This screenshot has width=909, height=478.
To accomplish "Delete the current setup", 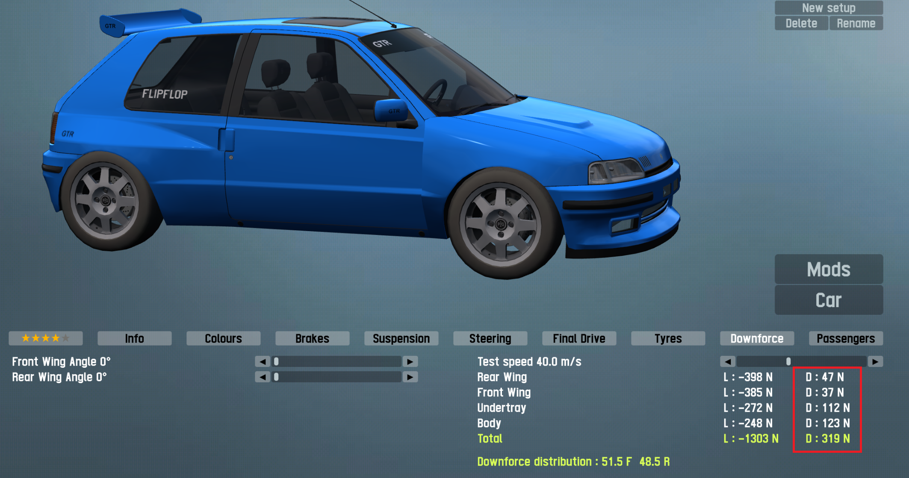I will pyautogui.click(x=801, y=23).
